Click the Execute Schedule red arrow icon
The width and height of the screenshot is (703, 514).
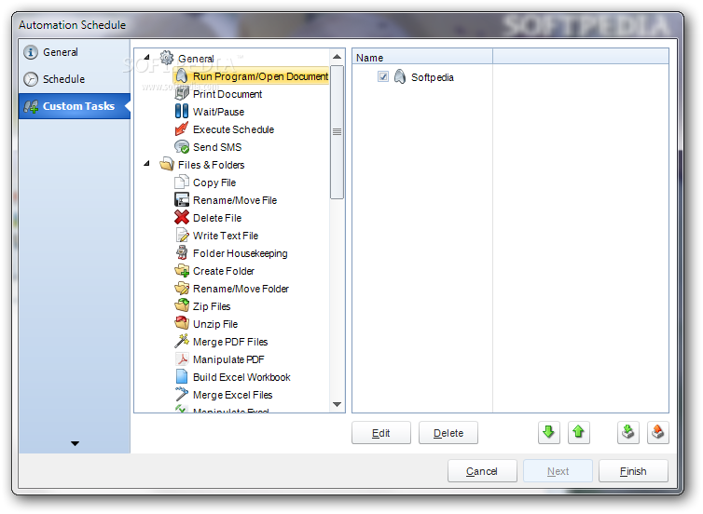[182, 128]
